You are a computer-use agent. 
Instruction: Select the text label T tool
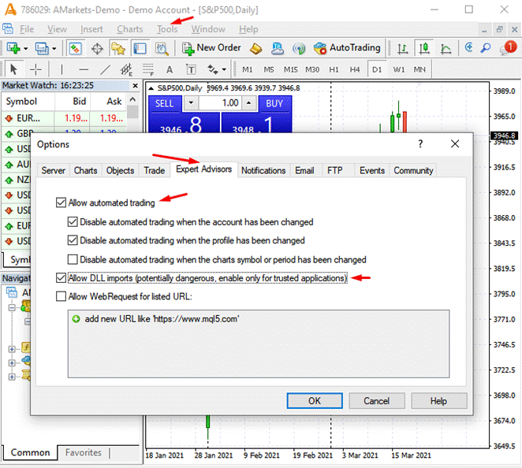(x=191, y=69)
